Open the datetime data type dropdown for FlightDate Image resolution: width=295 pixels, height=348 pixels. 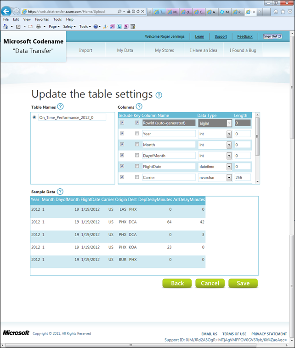click(229, 167)
